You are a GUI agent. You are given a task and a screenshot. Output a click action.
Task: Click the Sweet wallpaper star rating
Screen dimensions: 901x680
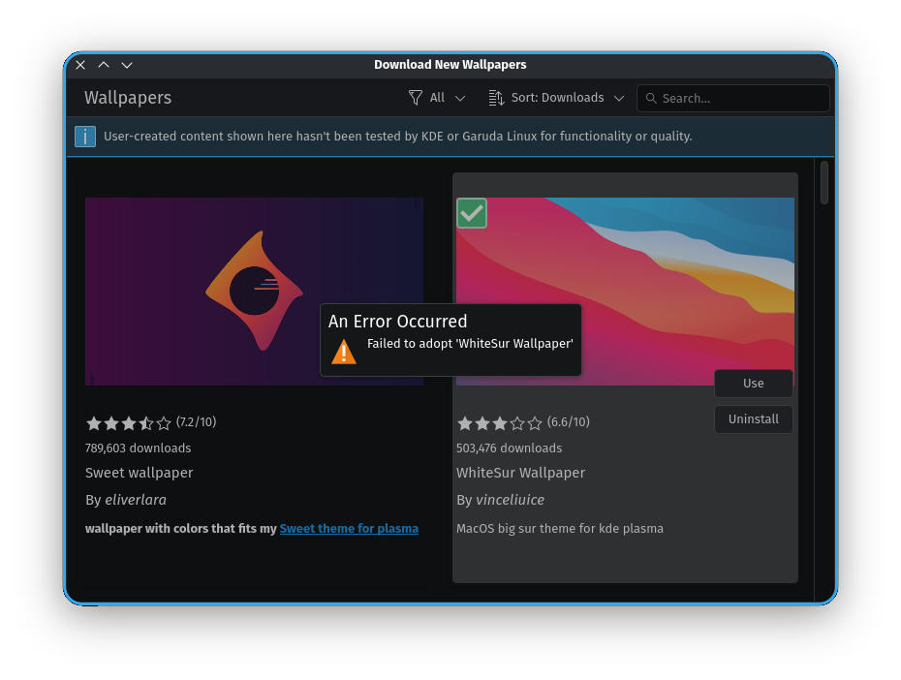tap(129, 423)
